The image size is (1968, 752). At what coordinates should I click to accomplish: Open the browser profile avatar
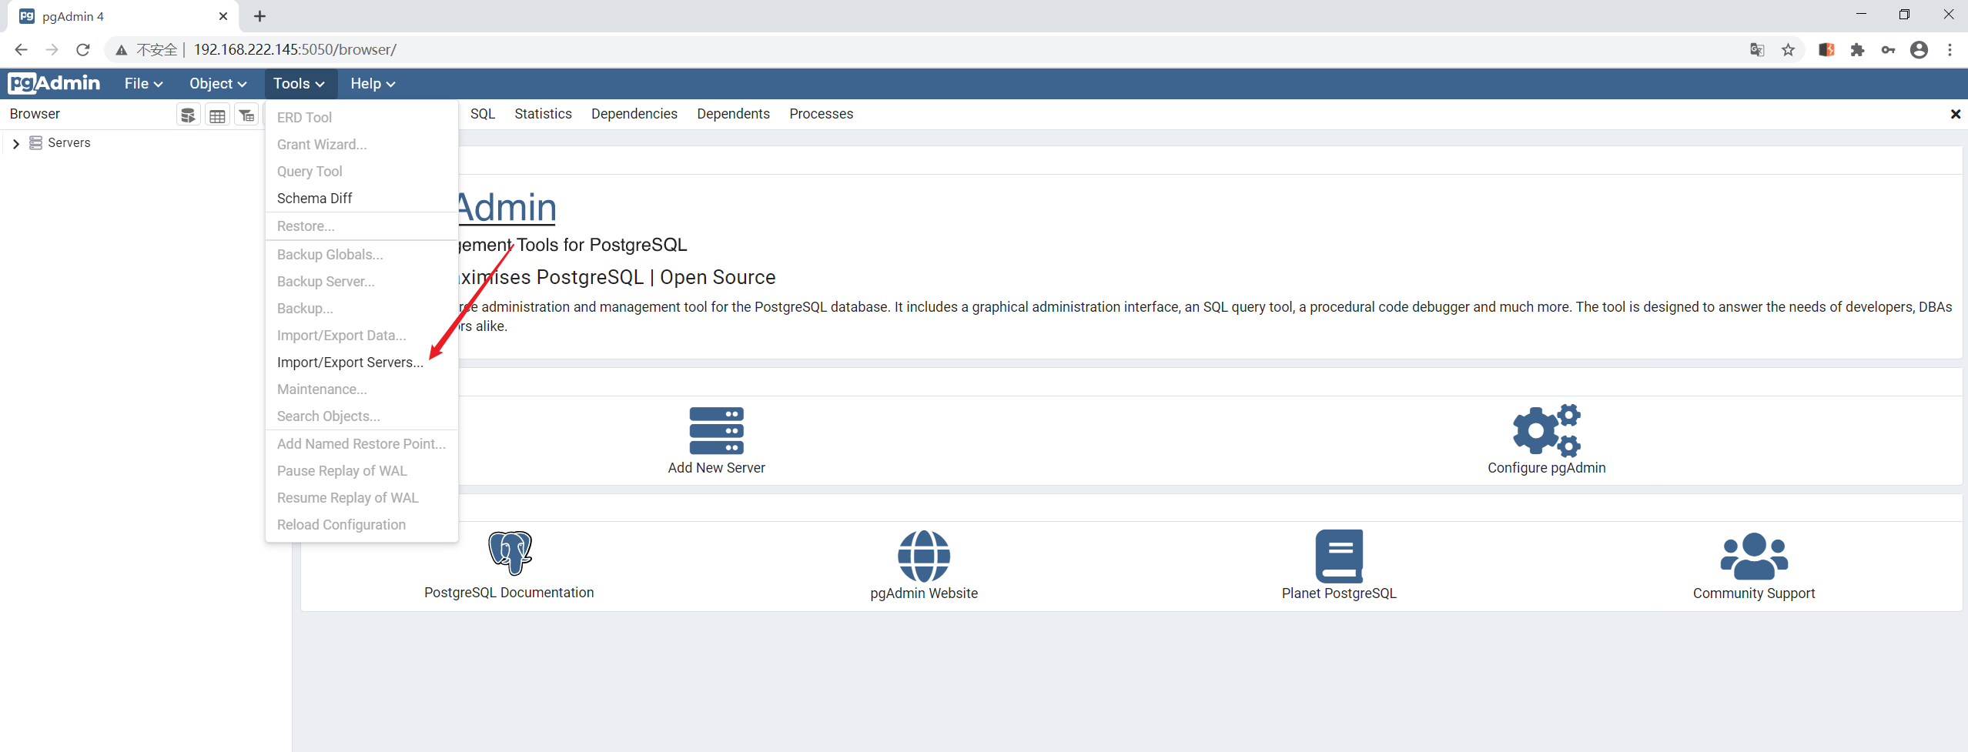1919,50
